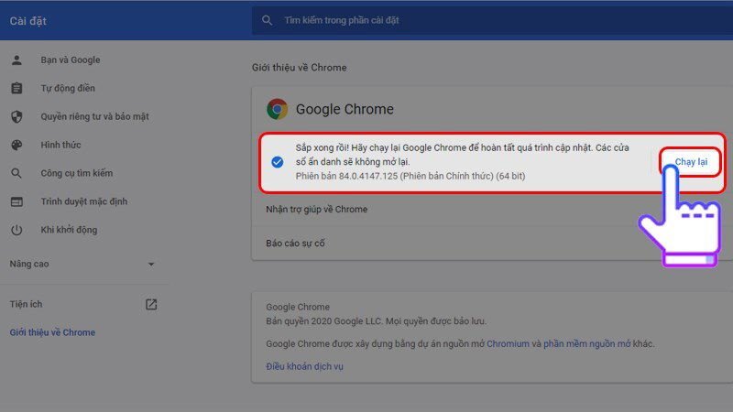Screen dimensions: 733x412
Task: Click the Bản quyền 2020 Google LLC text
Action: pos(377,321)
